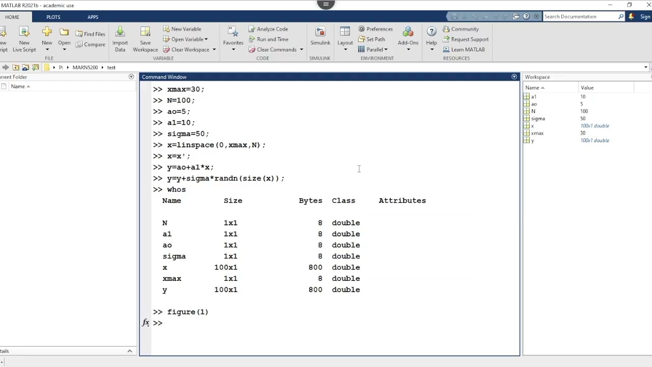
Task: Click test folder in the path bar
Action: pyautogui.click(x=111, y=67)
